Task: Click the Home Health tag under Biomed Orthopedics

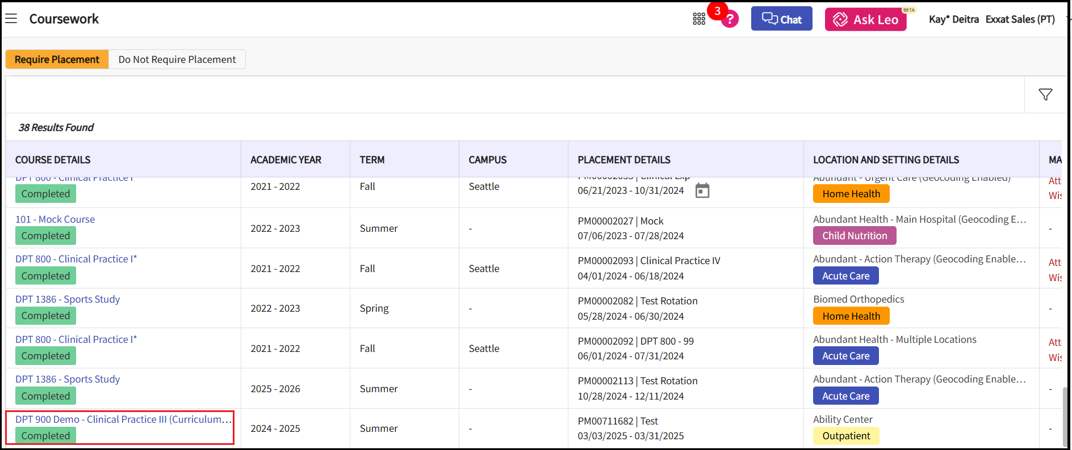Action: pyautogui.click(x=851, y=316)
